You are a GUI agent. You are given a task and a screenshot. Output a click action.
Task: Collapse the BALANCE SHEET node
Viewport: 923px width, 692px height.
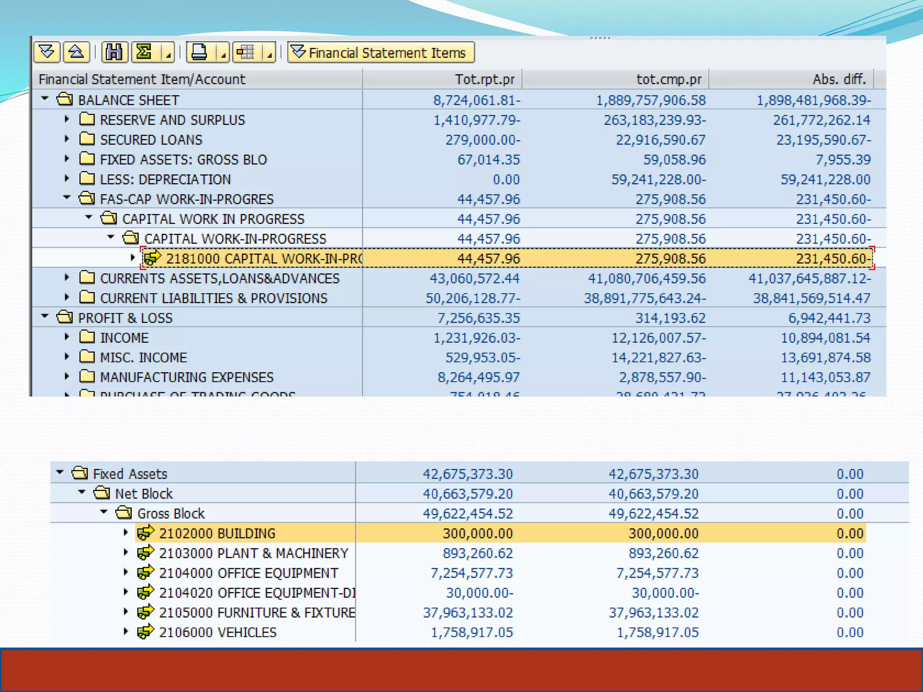coord(45,99)
